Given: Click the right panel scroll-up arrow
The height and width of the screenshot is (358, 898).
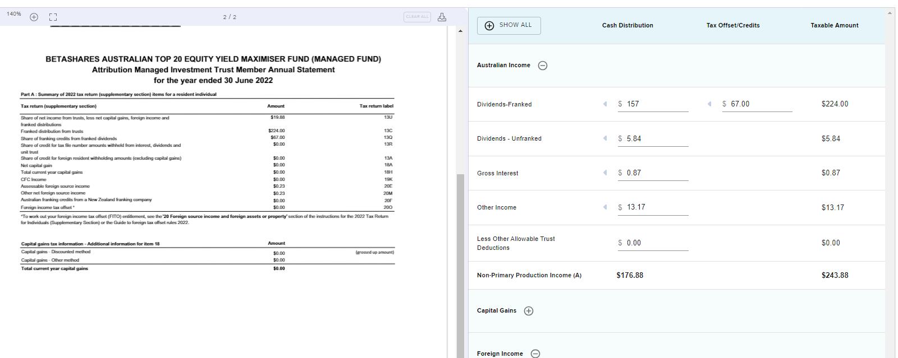Looking at the screenshot, I should [890, 12].
